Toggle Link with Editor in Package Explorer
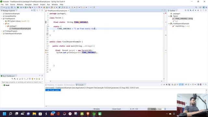The width and height of the screenshot is (208, 117). 34,10
